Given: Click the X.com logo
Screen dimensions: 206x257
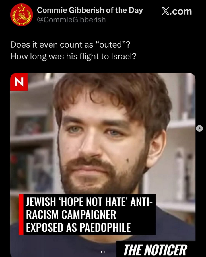Looking at the screenshot, I should pyautogui.click(x=177, y=11).
